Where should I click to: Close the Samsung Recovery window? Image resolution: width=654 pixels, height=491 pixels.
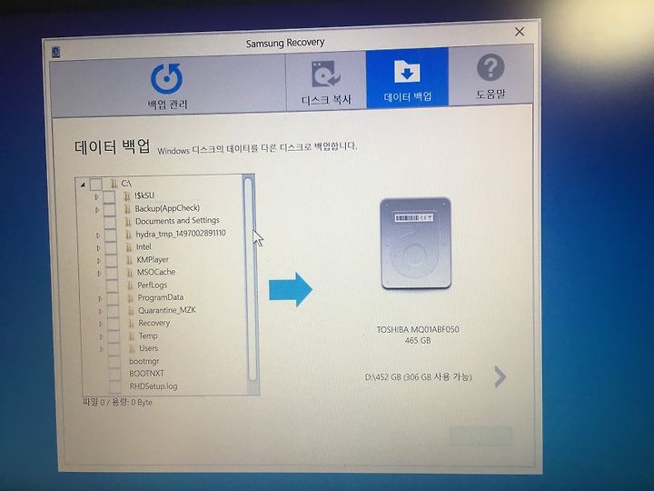pos(520,32)
